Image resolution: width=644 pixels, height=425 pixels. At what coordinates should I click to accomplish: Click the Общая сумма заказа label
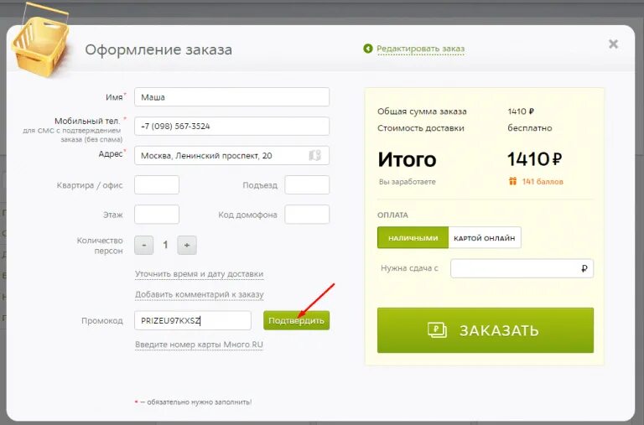click(422, 111)
